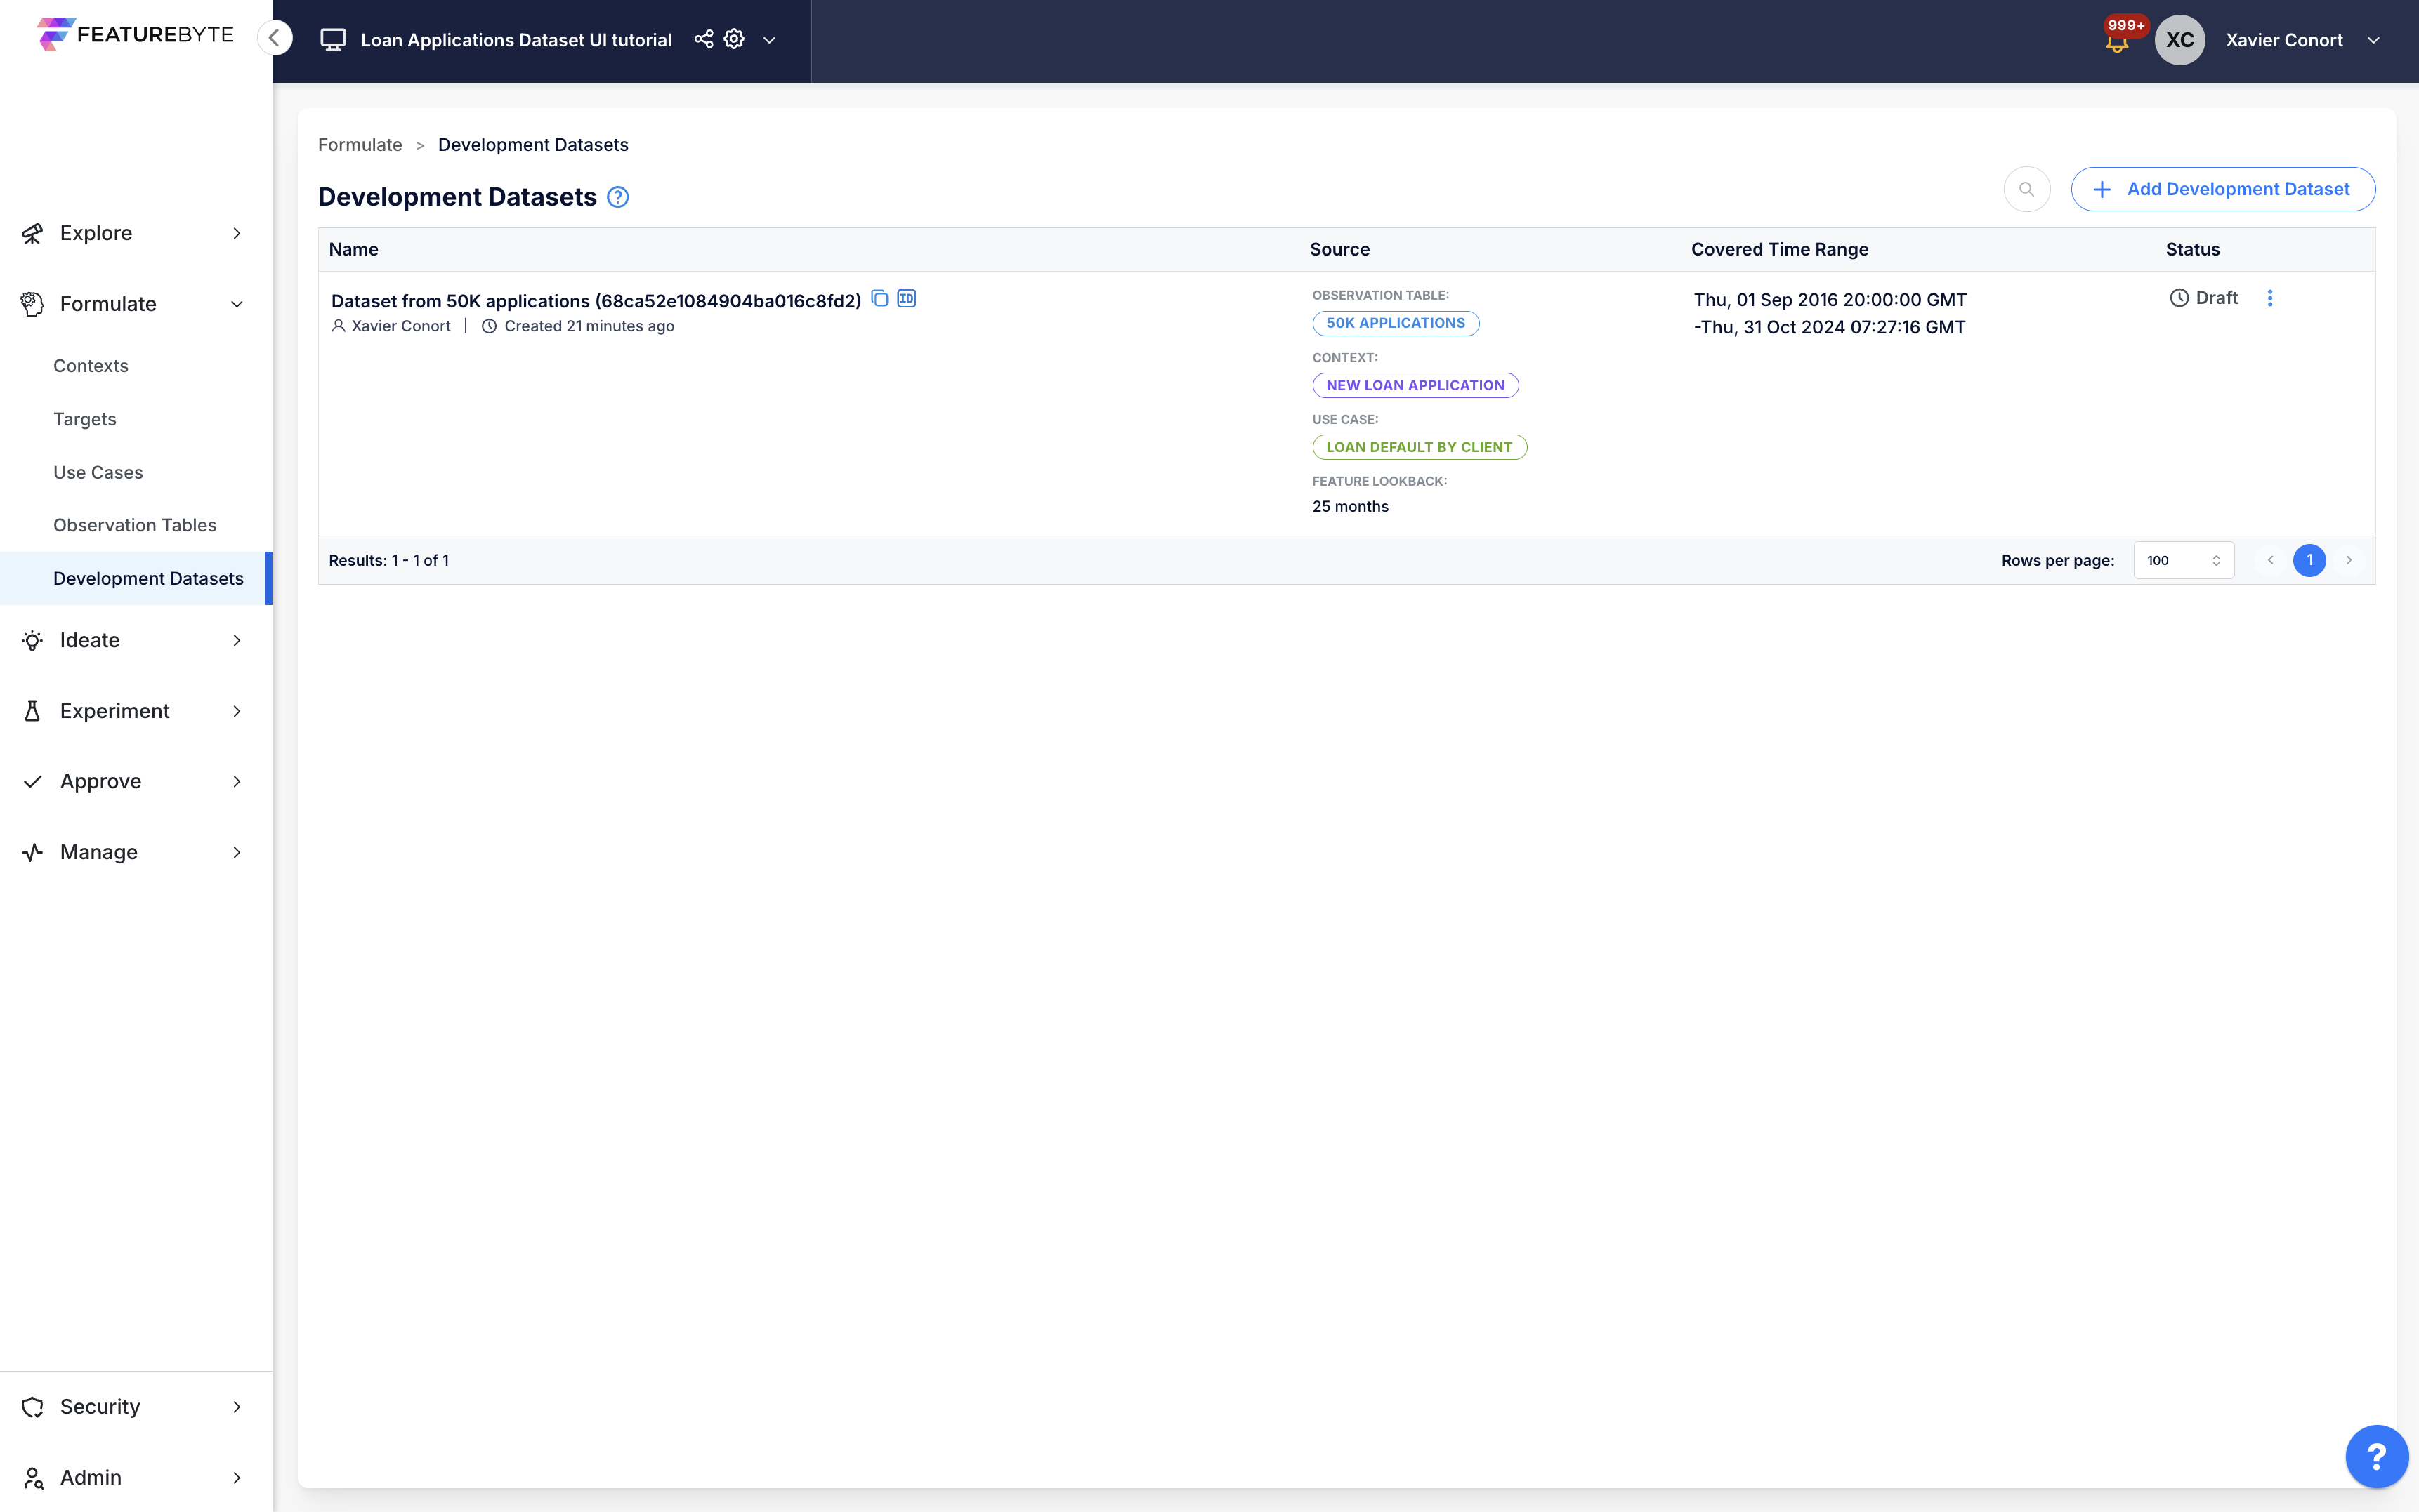
Task: Collapse the sidebar with arrow button
Action: click(x=275, y=38)
